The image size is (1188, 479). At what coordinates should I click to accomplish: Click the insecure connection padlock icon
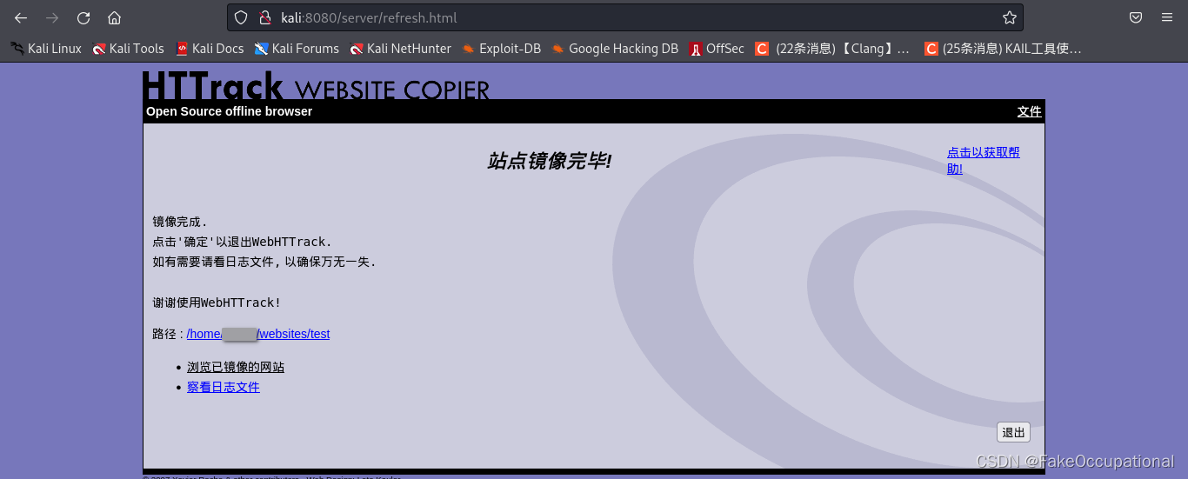pos(265,17)
